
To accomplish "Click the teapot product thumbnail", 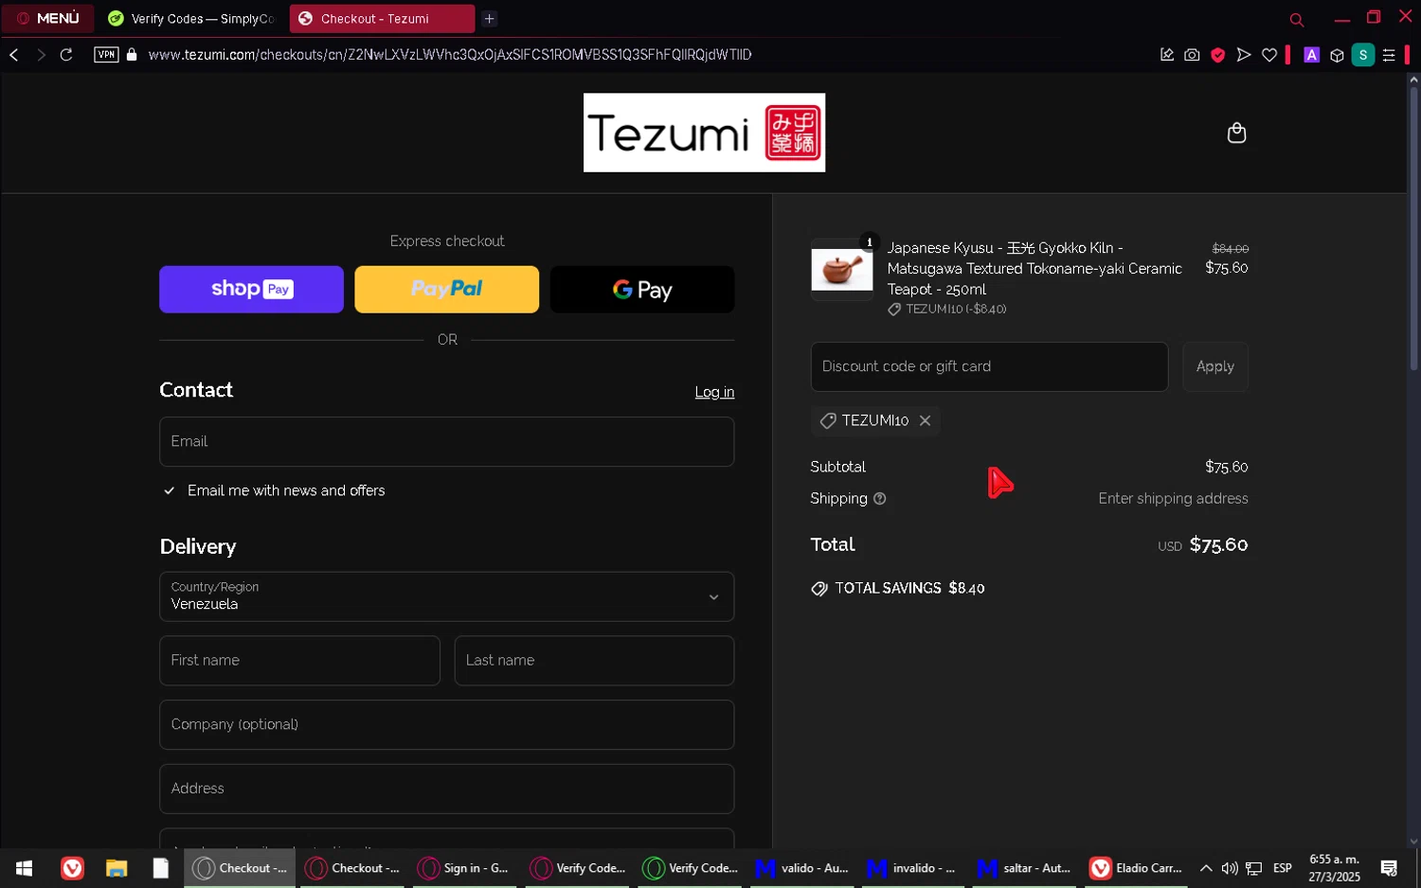I will pos(841,270).
